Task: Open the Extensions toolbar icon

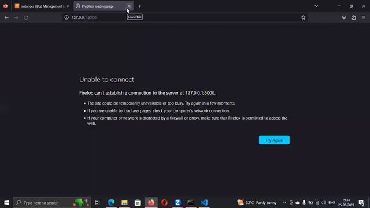Action: click(354, 17)
